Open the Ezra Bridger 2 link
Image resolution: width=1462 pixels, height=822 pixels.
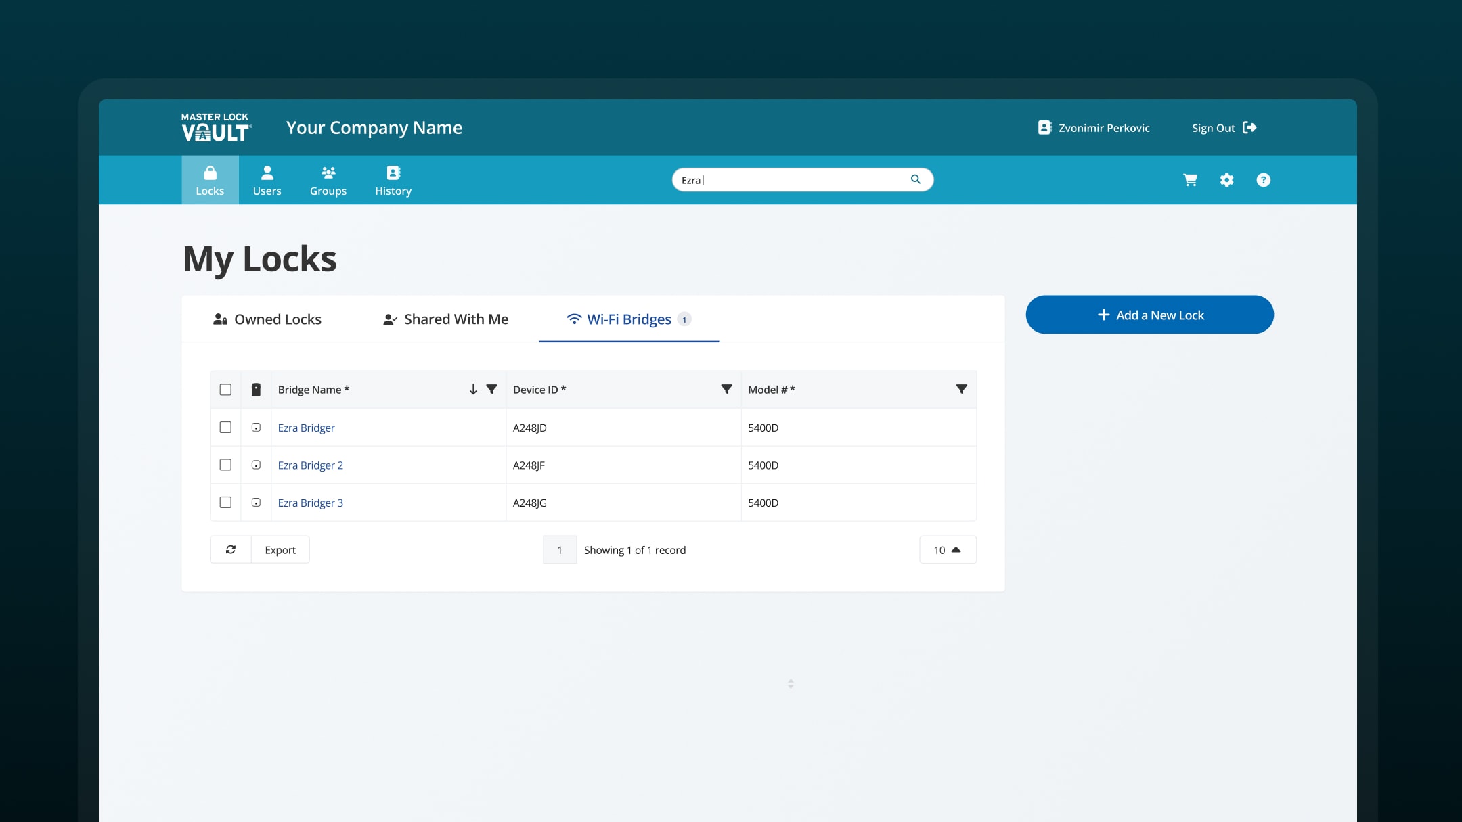[x=310, y=465]
